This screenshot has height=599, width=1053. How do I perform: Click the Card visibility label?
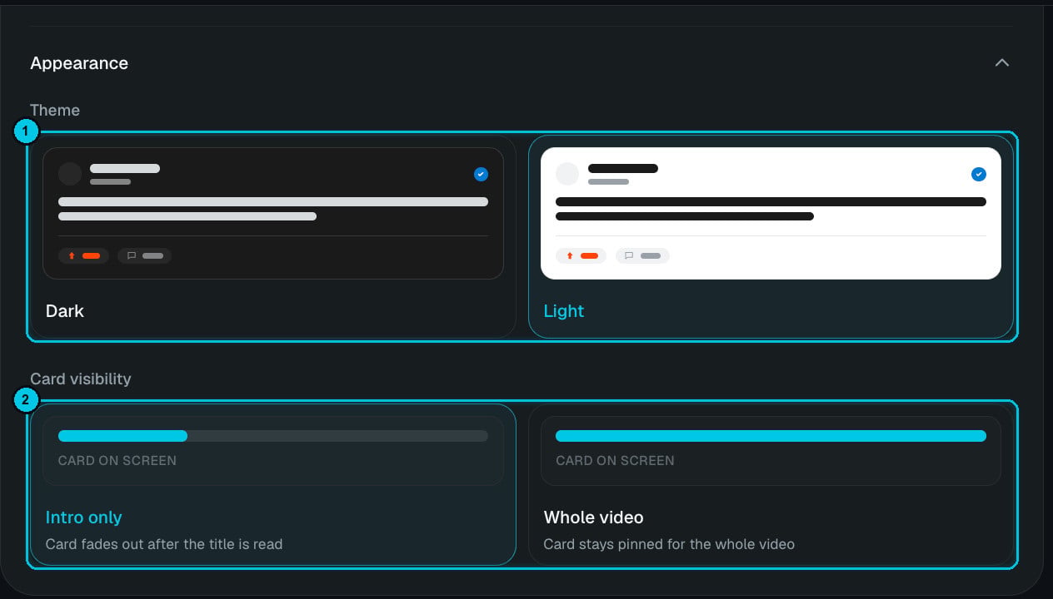click(x=81, y=379)
